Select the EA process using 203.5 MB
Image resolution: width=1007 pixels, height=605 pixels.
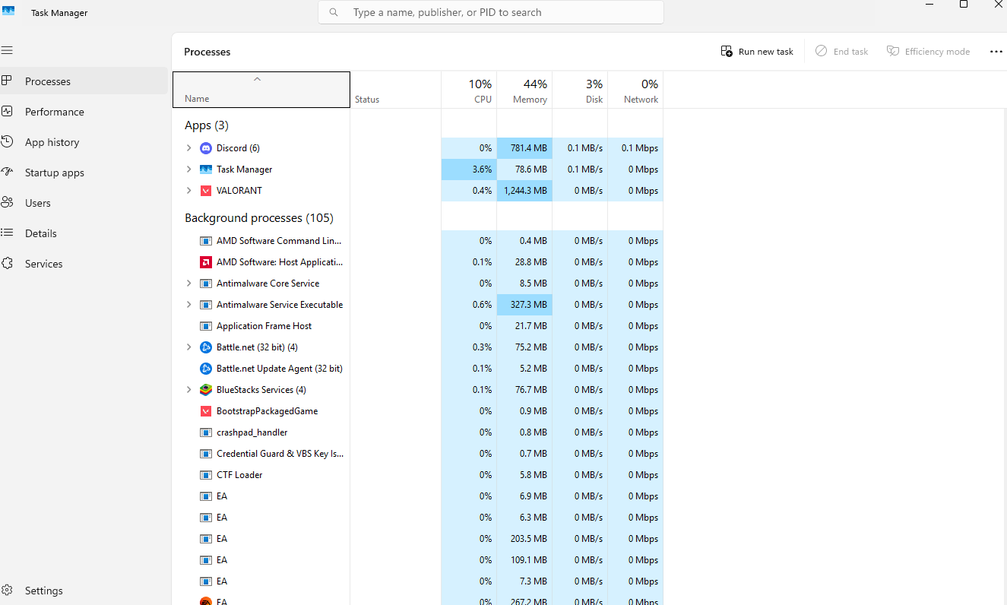pyautogui.click(x=418, y=539)
